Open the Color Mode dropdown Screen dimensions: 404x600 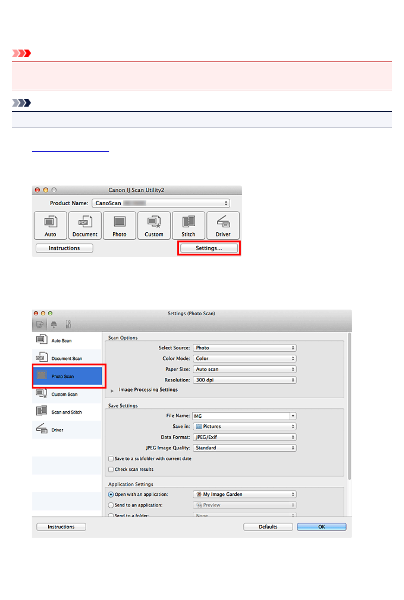pos(245,358)
